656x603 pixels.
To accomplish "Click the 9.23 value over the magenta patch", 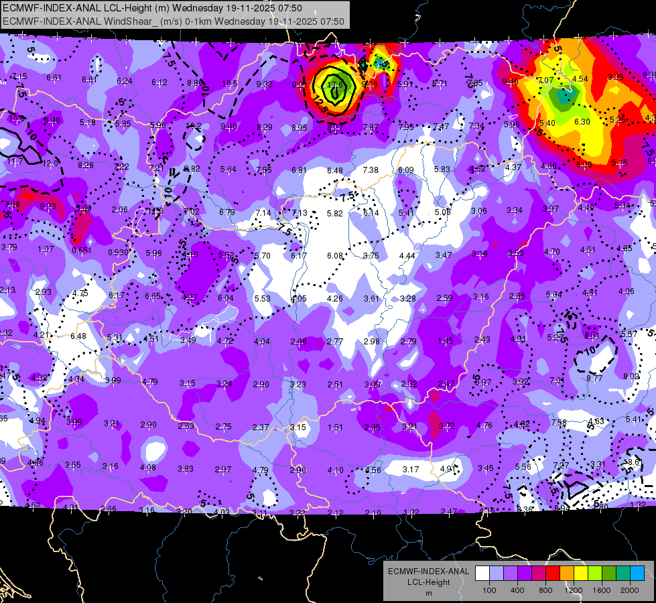I will point(48,206).
